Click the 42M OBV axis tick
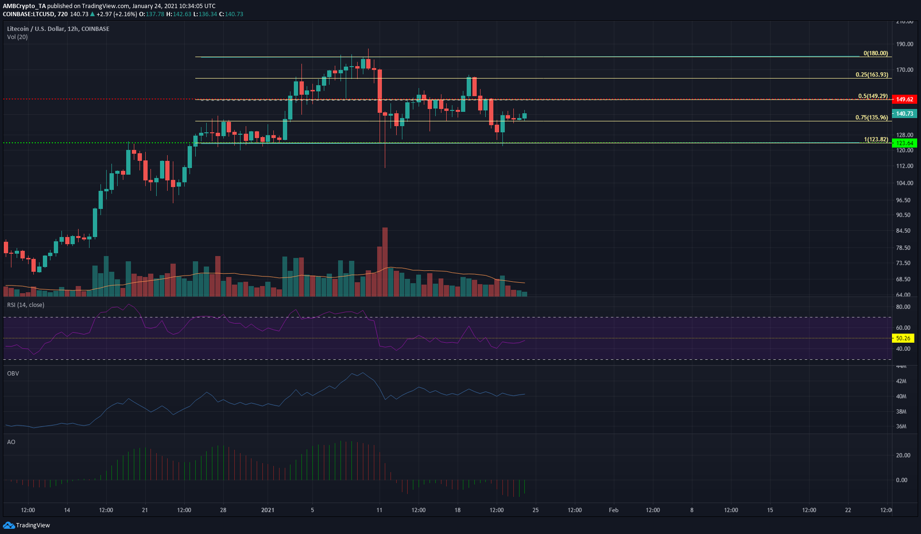 pos(901,381)
